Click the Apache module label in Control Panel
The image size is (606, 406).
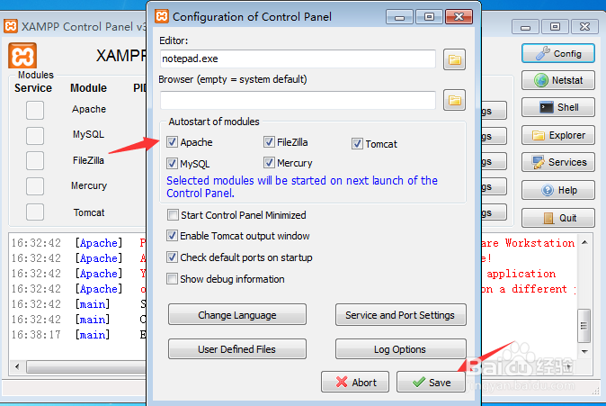pyautogui.click(x=89, y=109)
